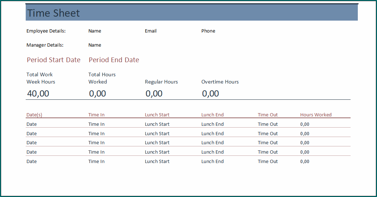Viewport: 377px width, 197px height.
Task: Select the Employee Details label
Action: tap(46, 31)
